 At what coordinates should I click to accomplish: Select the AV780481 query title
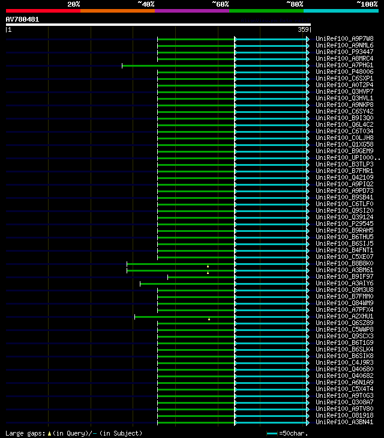(x=22, y=19)
